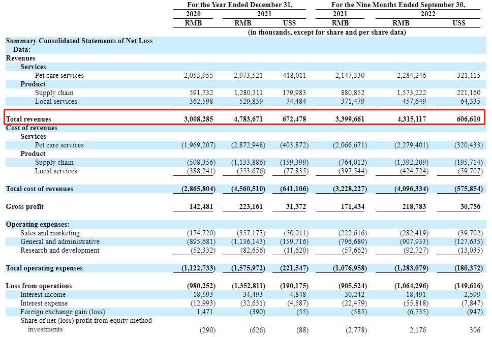Click the Total revenues row label
Viewport: 492px width, 337px height.
coord(28,119)
